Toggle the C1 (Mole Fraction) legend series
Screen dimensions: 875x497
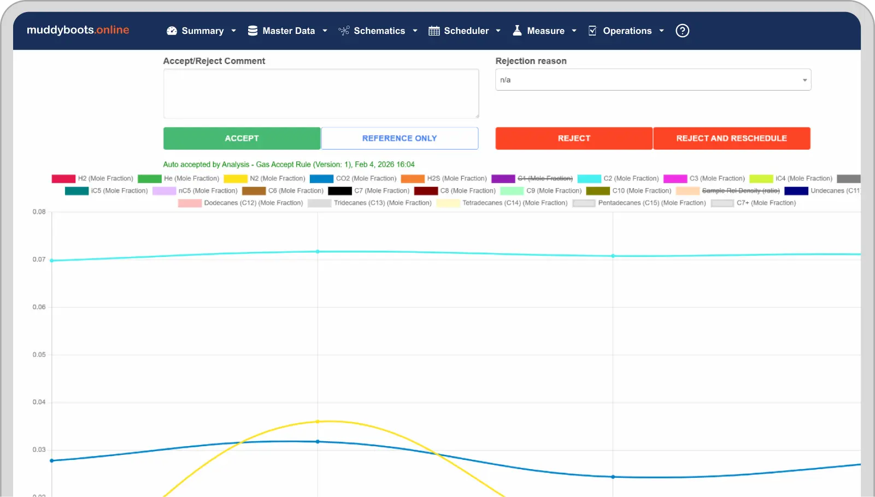(544, 179)
